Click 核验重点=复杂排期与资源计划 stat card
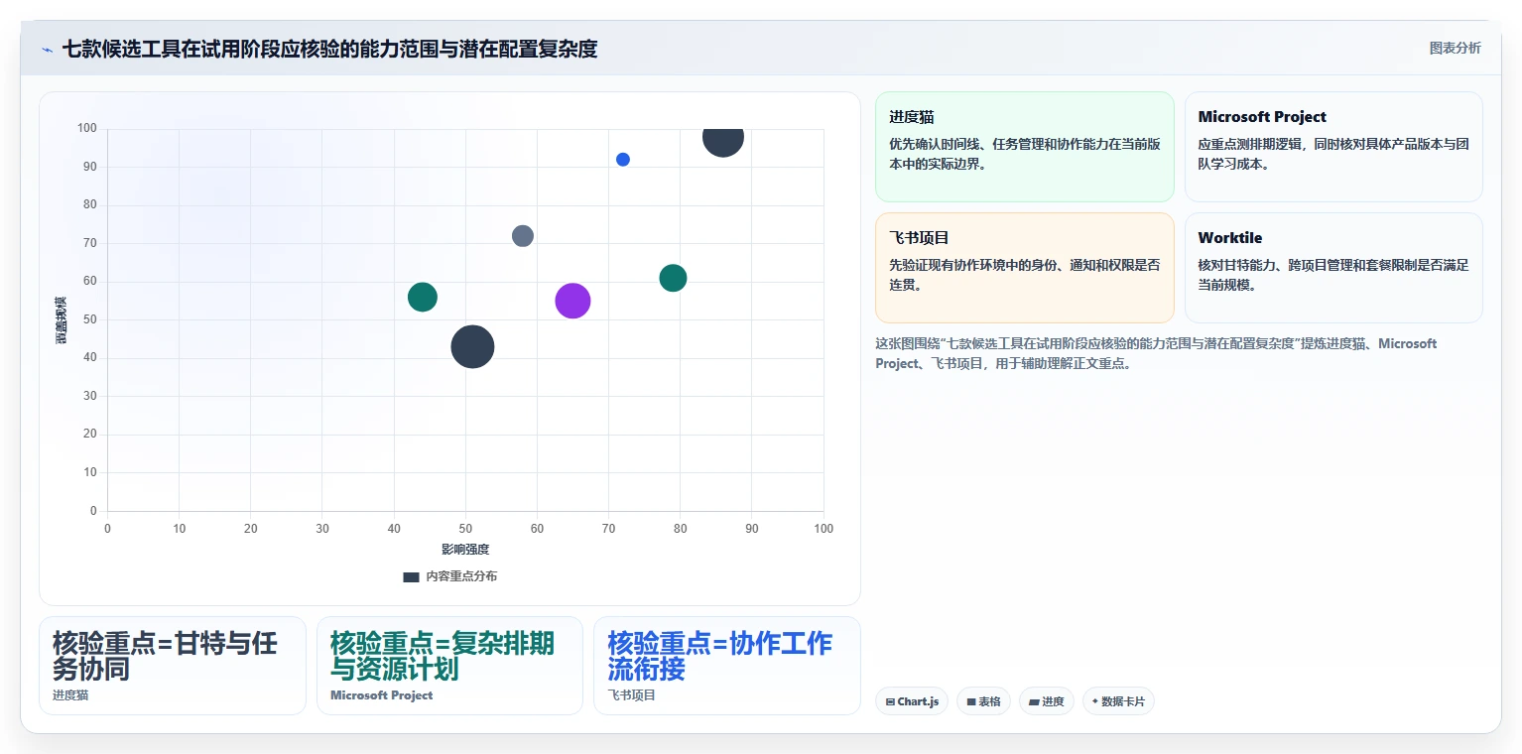The image size is (1522, 754). [x=449, y=666]
